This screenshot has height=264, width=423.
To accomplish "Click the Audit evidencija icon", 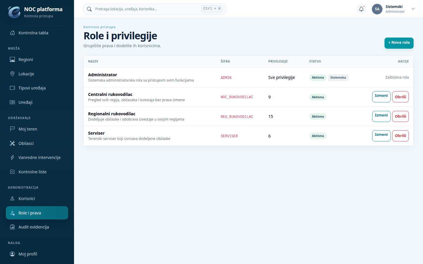I will [12, 227].
